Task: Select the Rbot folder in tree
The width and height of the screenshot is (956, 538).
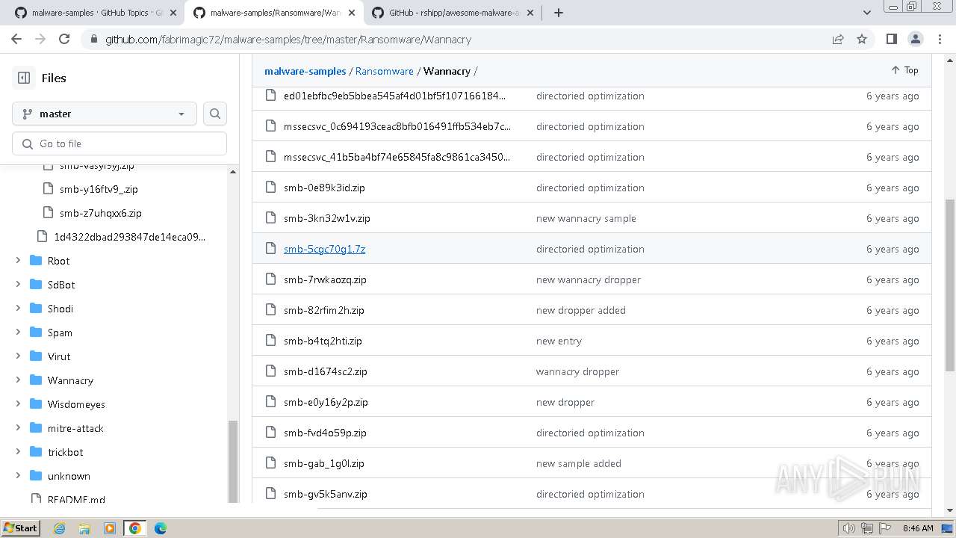Action: coord(58,261)
